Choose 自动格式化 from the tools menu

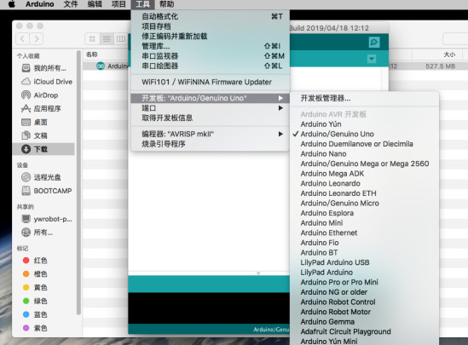pos(210,17)
